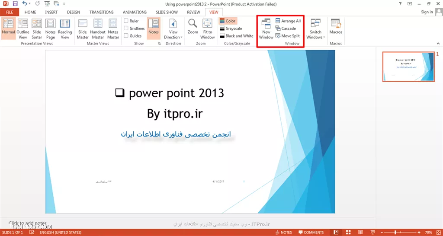
Task: Click ENGLISH (UNITED STATES) language indicator
Action: 61,233
